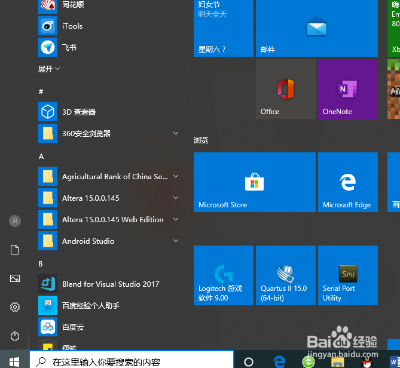Expand Agricultural Bank of China folder
This screenshot has height=368, width=400.
pyautogui.click(x=176, y=176)
